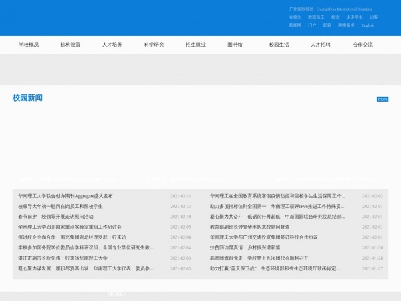The height and width of the screenshot is (301, 401).
Task: Open the 春节前夕 校领导开展走访慰问活动 news item
Action: [x=55, y=217]
